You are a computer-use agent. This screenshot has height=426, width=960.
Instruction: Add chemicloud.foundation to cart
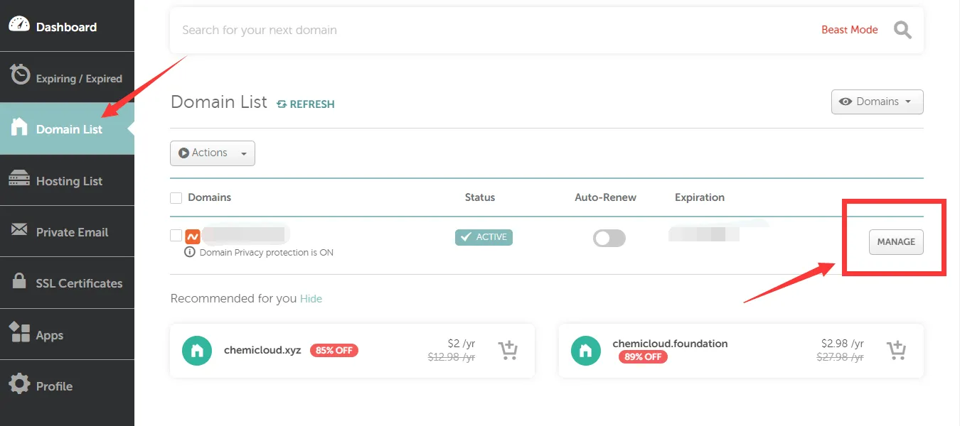(x=897, y=351)
